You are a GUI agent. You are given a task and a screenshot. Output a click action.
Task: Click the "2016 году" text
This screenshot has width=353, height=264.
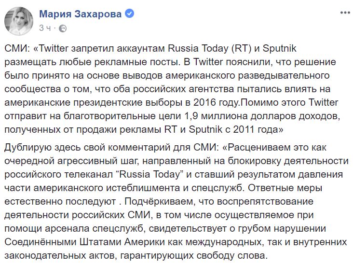point(216,102)
